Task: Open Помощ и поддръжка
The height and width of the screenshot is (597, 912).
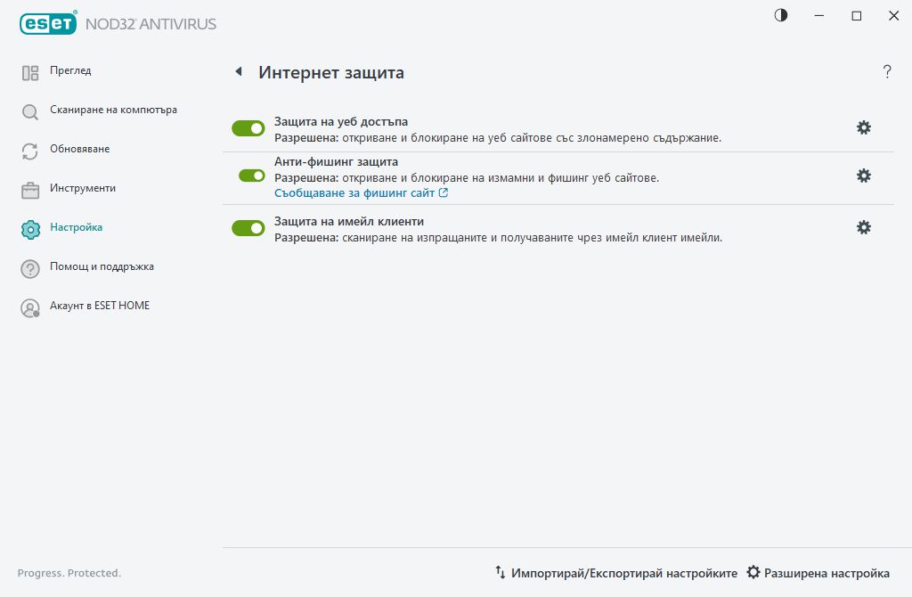Action: tap(102, 266)
